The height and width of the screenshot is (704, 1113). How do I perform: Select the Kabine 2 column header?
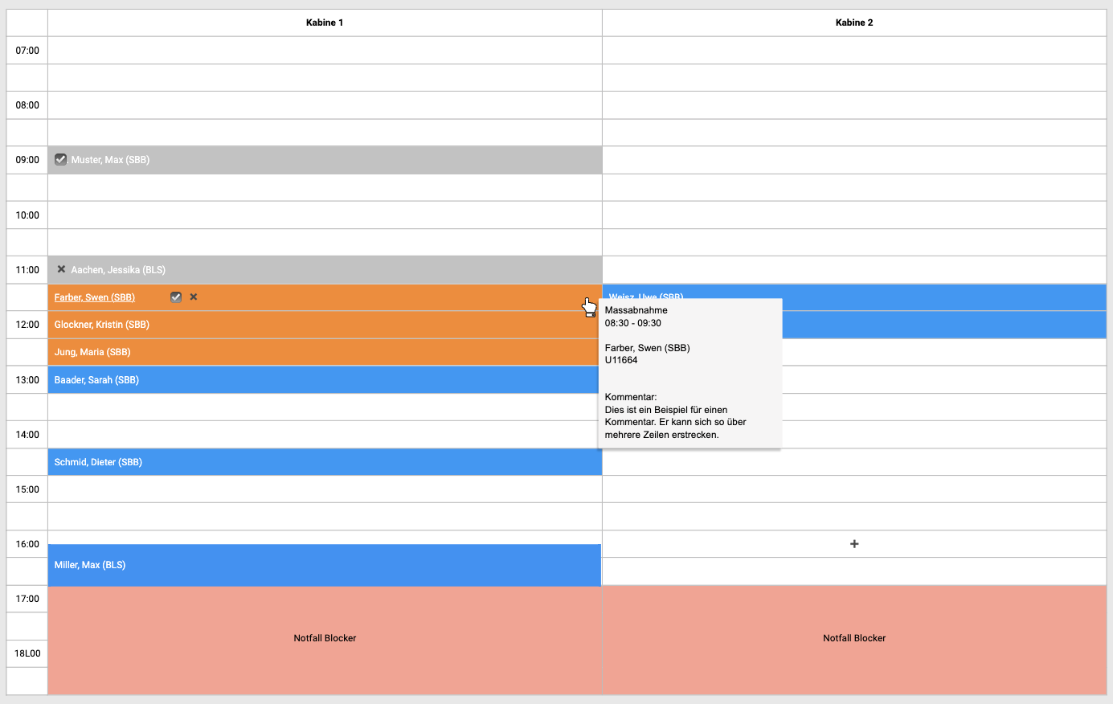point(854,23)
